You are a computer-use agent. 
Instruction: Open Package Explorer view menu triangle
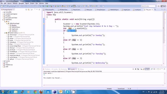pyautogui.click(x=35, y=9)
